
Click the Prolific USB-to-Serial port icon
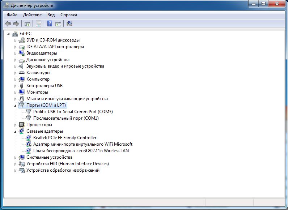[x=29, y=112]
